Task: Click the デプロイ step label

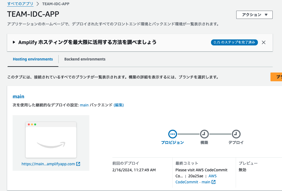Action: click(236, 143)
